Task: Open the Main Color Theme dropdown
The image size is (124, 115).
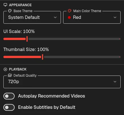Action: pos(92,17)
